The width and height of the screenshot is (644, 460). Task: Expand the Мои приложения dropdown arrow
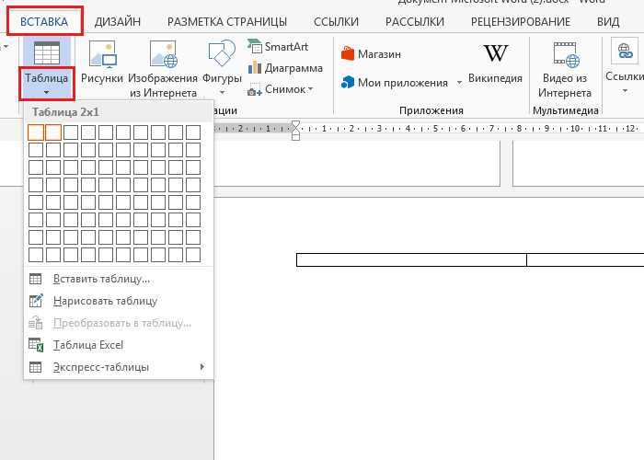[459, 83]
